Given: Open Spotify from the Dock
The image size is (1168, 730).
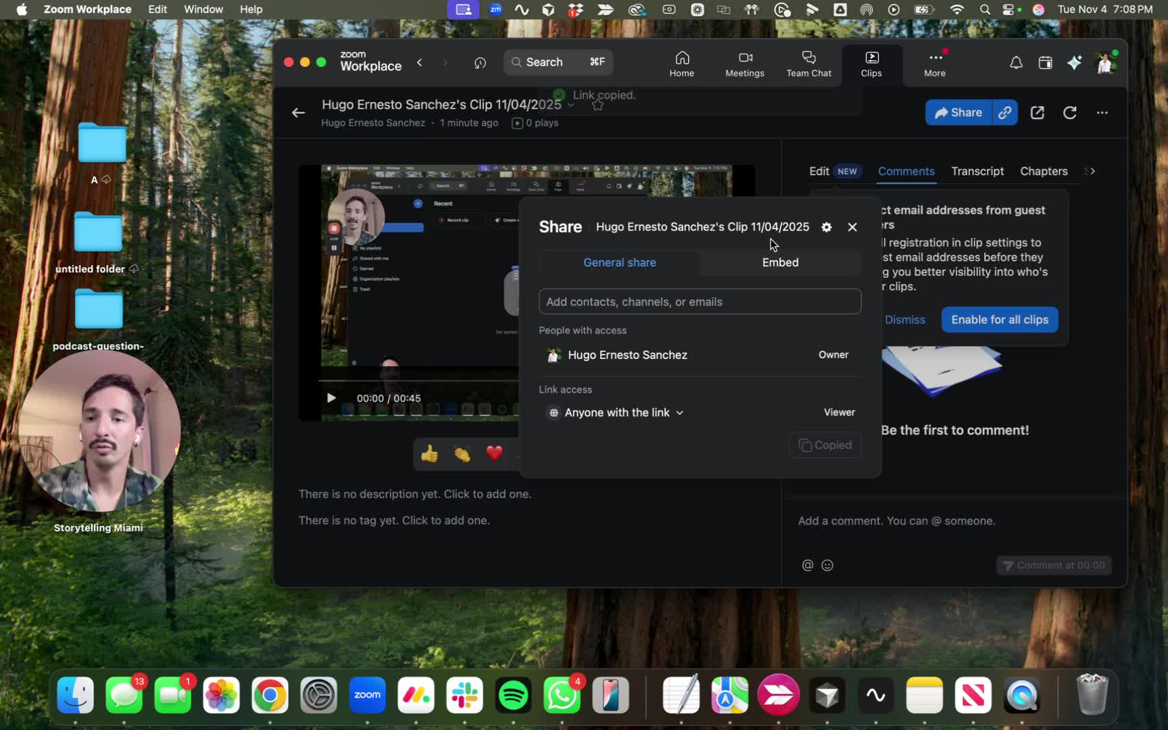Looking at the screenshot, I should pyautogui.click(x=513, y=695).
